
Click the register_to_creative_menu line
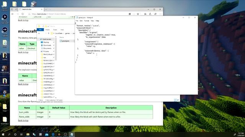(x=100, y=35)
